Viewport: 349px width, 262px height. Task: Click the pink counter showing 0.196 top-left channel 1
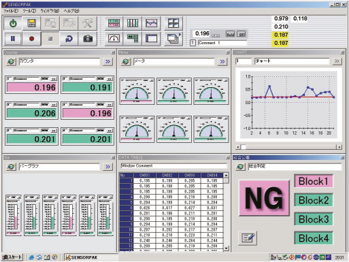pyautogui.click(x=31, y=88)
